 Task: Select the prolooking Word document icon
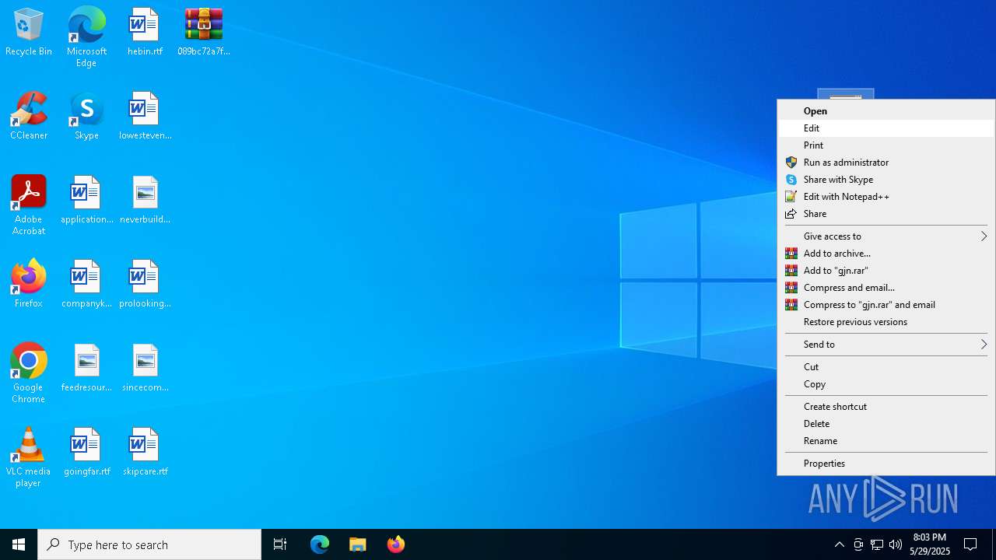coord(145,285)
